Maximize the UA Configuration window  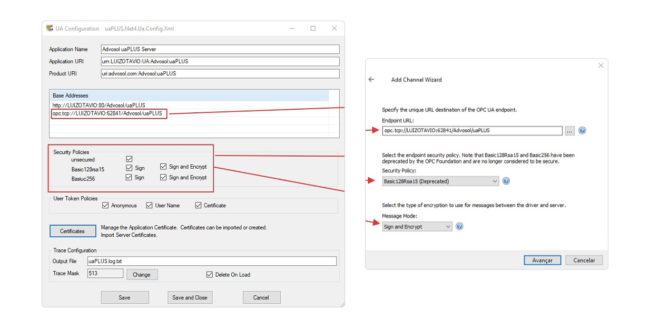pyautogui.click(x=313, y=28)
